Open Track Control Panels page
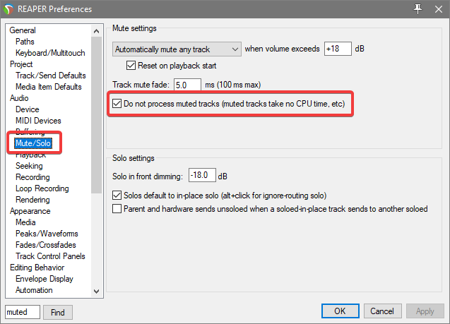Screen dimensions: 450x324 [x=51, y=256]
